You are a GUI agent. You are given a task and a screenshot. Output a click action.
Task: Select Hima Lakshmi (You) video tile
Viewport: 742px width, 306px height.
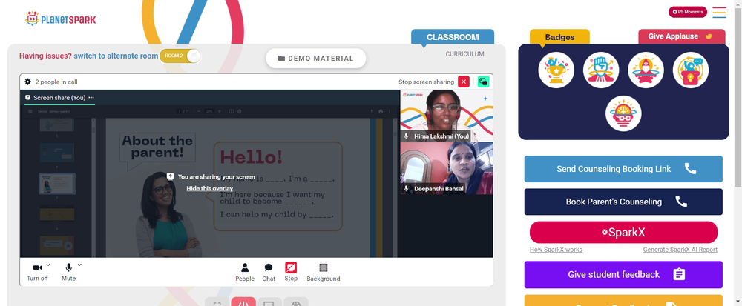pyautogui.click(x=447, y=116)
